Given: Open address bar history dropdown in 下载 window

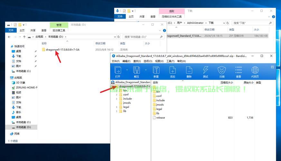Looking at the screenshot, I should coord(224,23).
